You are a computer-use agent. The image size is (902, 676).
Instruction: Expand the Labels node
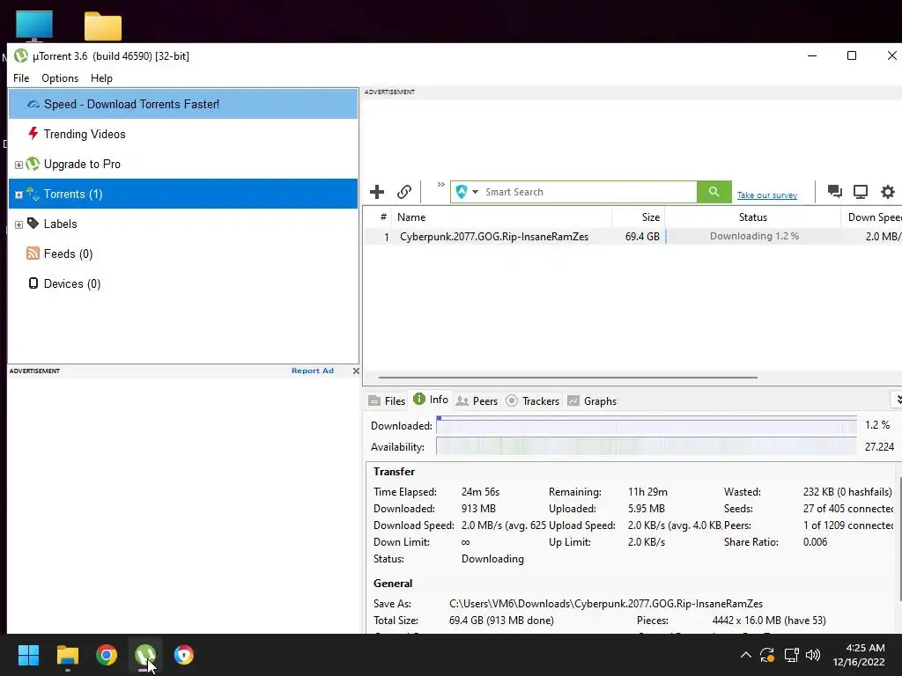pyautogui.click(x=18, y=224)
